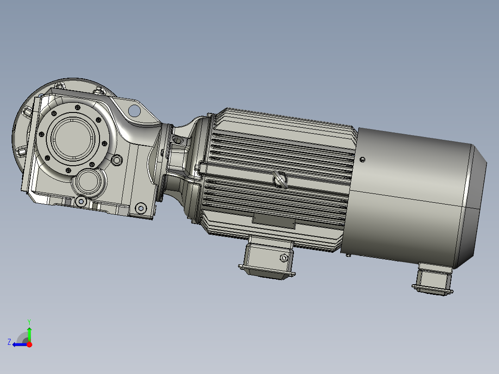Select the mounting lug hole atop gearbox
Screen dimensions: 499x374
pyautogui.click(x=134, y=111)
